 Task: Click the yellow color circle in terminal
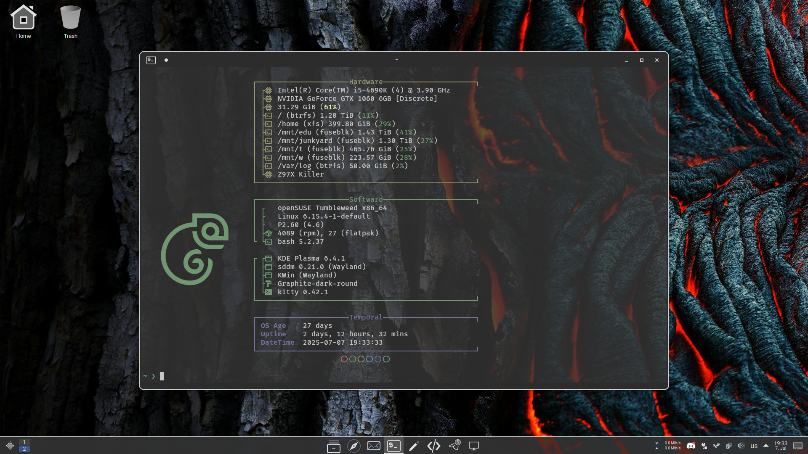click(361, 359)
